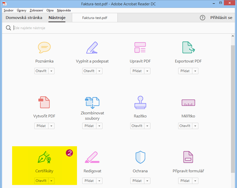Expand Redigovat Přidat dropdown arrow

tap(99, 181)
